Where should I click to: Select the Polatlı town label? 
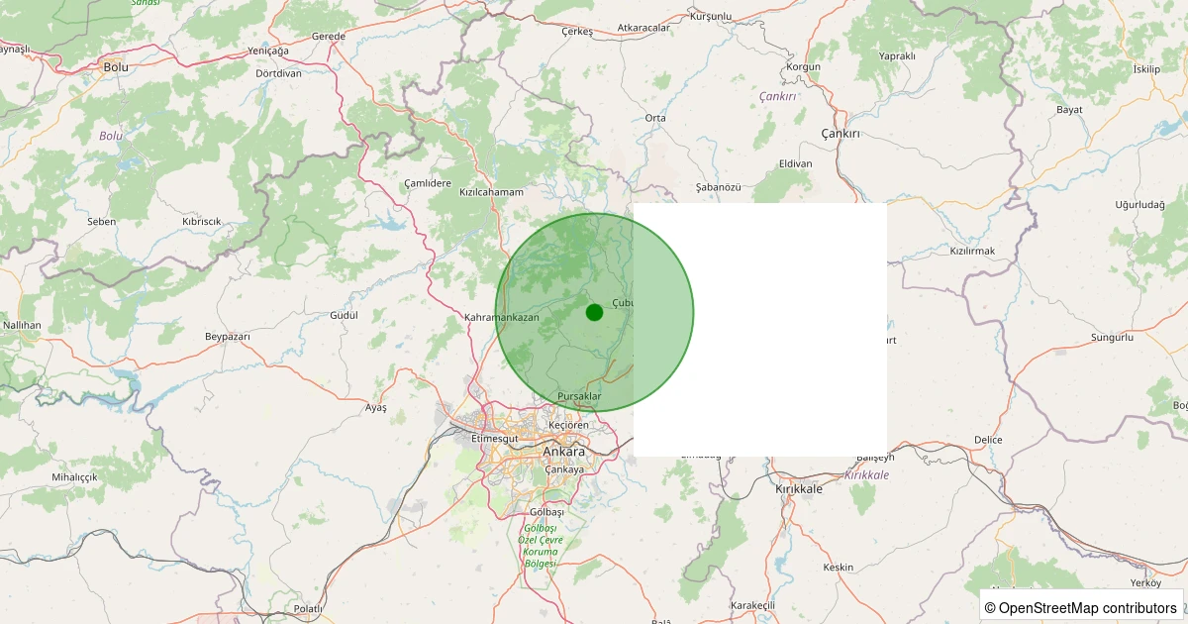tap(308, 607)
